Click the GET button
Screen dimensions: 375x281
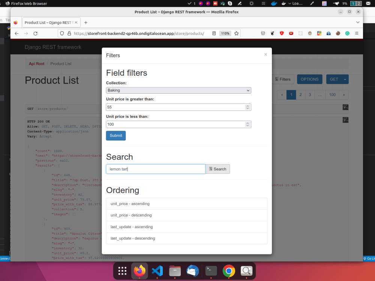[x=334, y=79]
